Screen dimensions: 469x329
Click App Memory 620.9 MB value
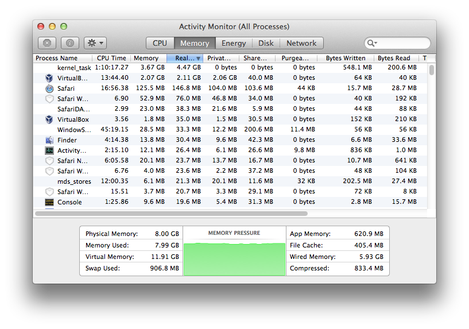point(369,234)
